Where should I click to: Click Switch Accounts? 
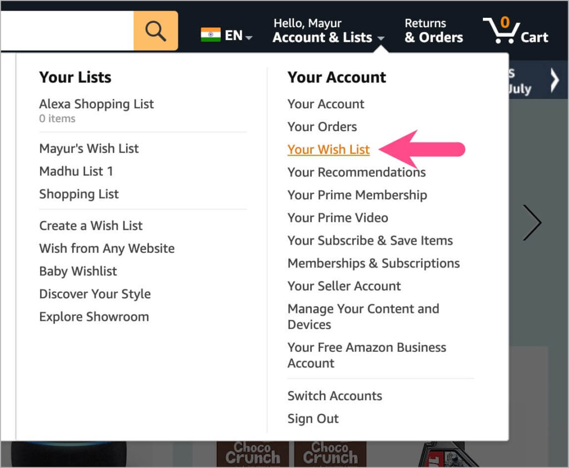[x=335, y=396]
